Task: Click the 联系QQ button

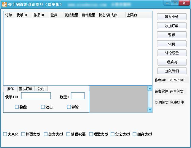Action: [x=172, y=62]
